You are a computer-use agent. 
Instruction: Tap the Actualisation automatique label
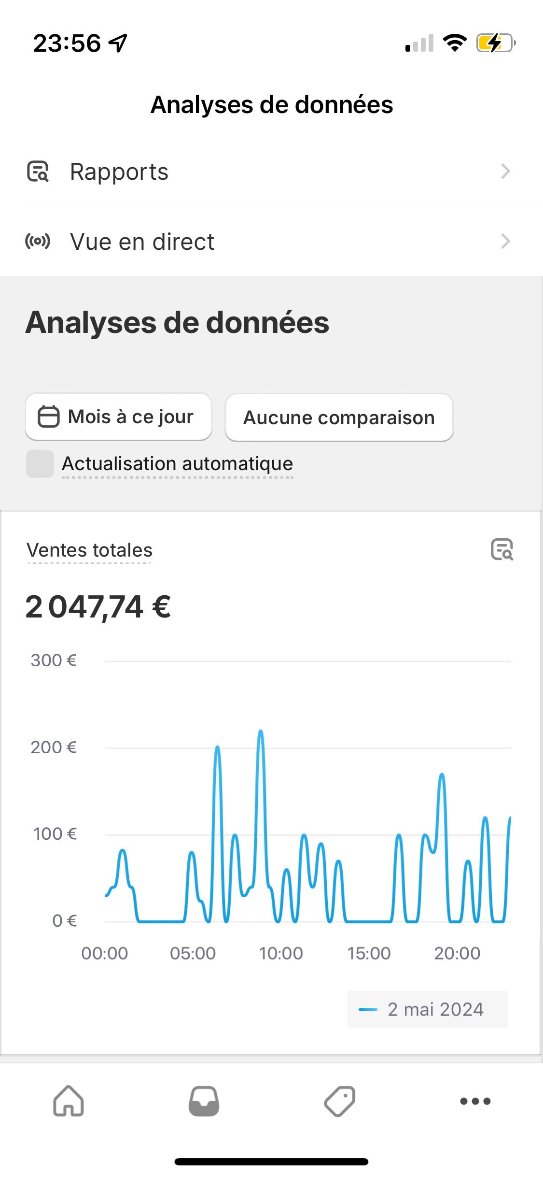(x=177, y=464)
